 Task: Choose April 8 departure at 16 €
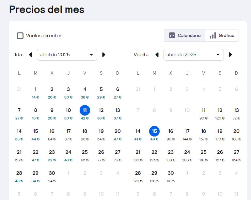(36, 114)
